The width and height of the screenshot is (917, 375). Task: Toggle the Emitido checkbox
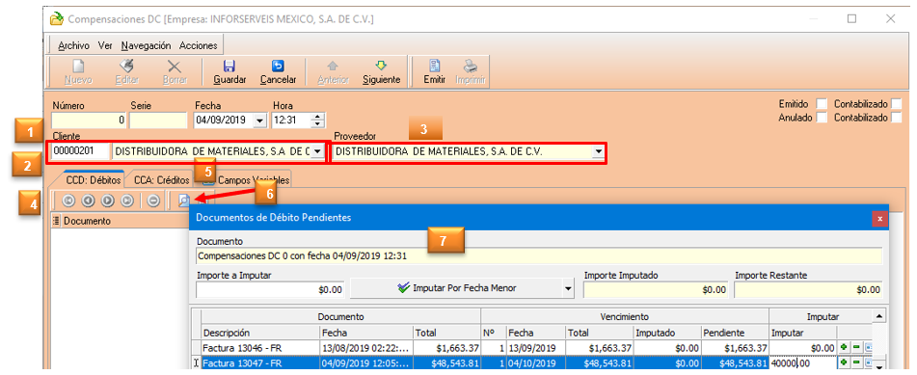click(822, 103)
